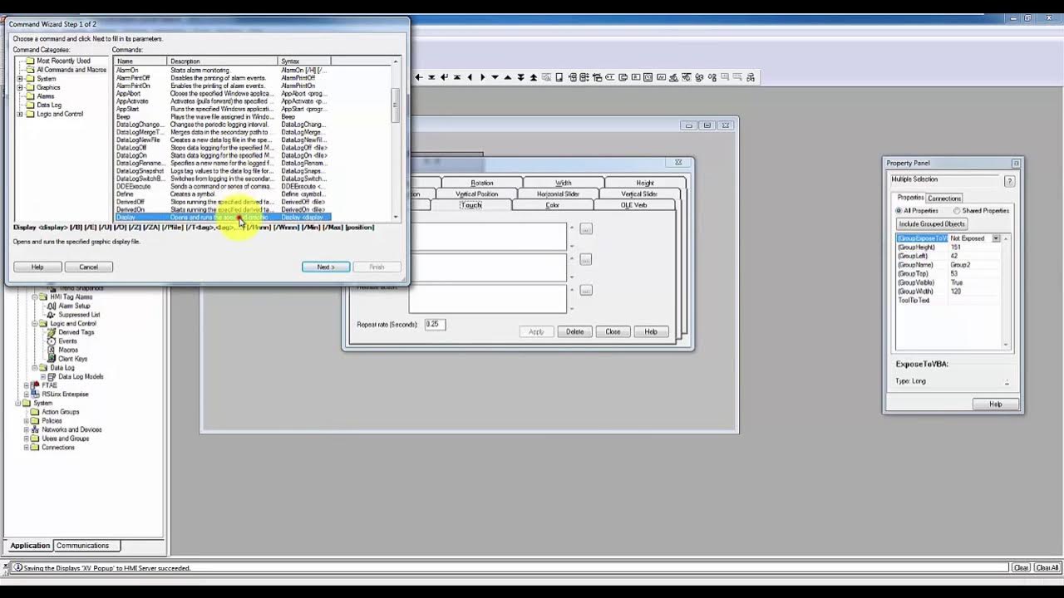The image size is (1064, 598).
Task: Click the last toolbar icon on right
Action: pyautogui.click(x=751, y=77)
